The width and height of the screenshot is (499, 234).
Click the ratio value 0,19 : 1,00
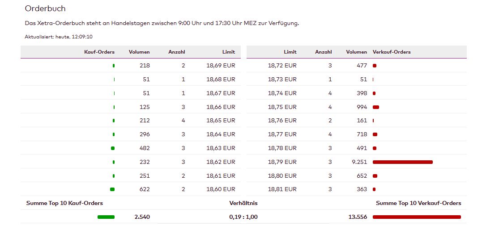click(243, 217)
